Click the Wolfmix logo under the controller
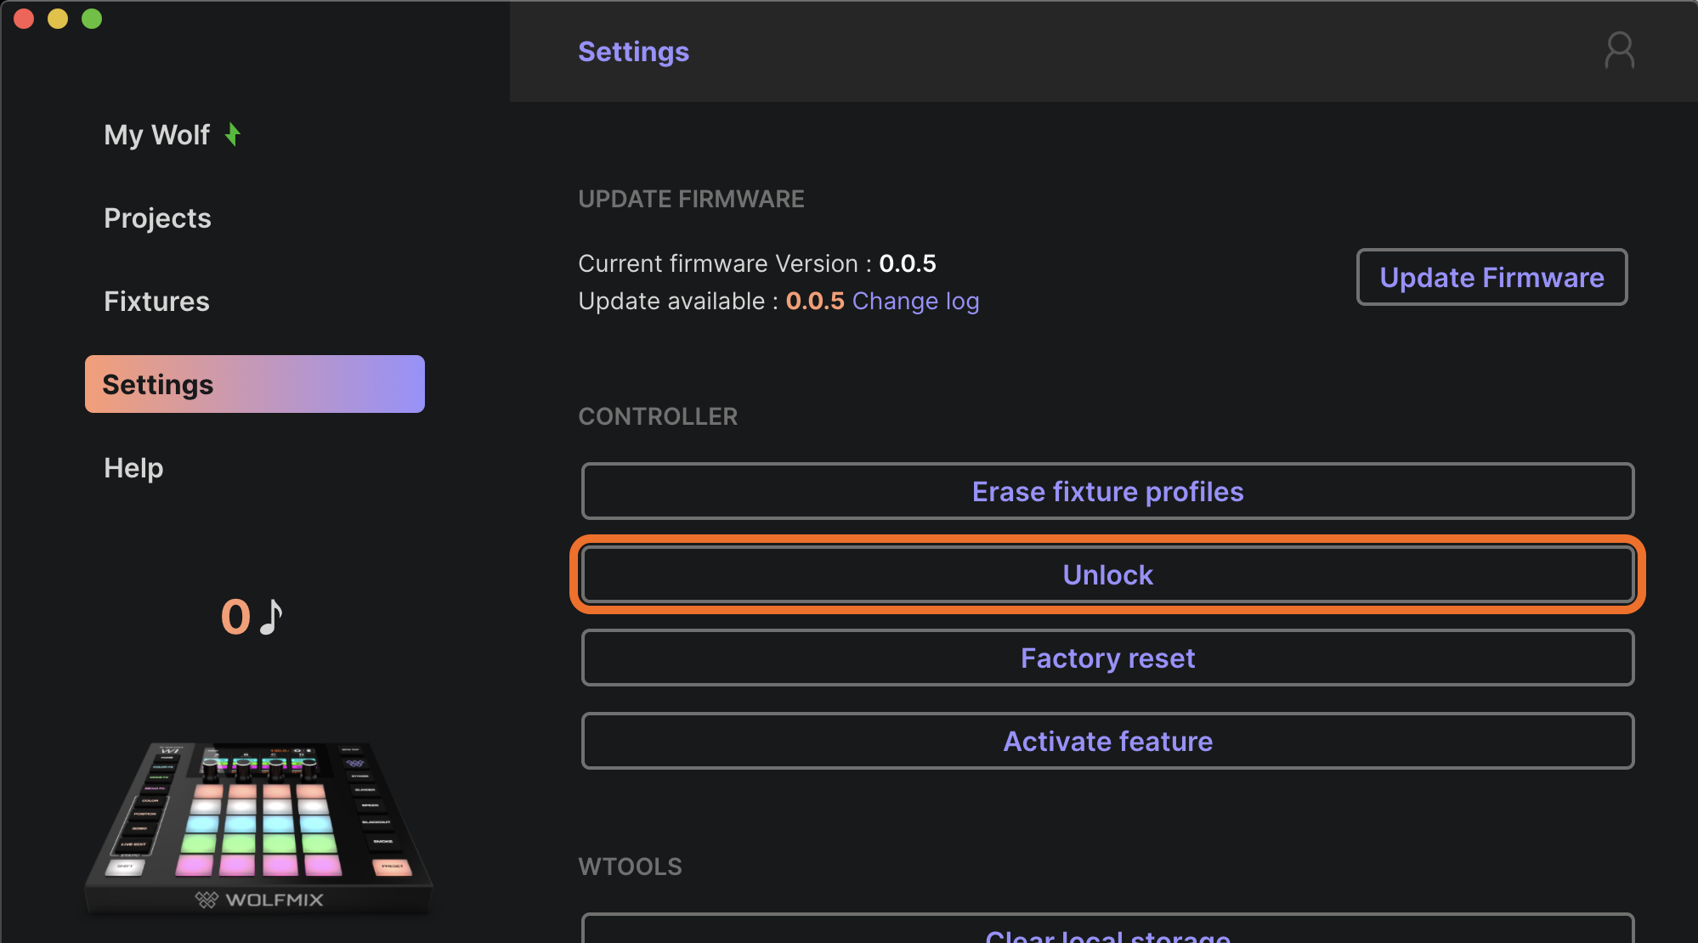Image resolution: width=1698 pixels, height=943 pixels. point(260,900)
